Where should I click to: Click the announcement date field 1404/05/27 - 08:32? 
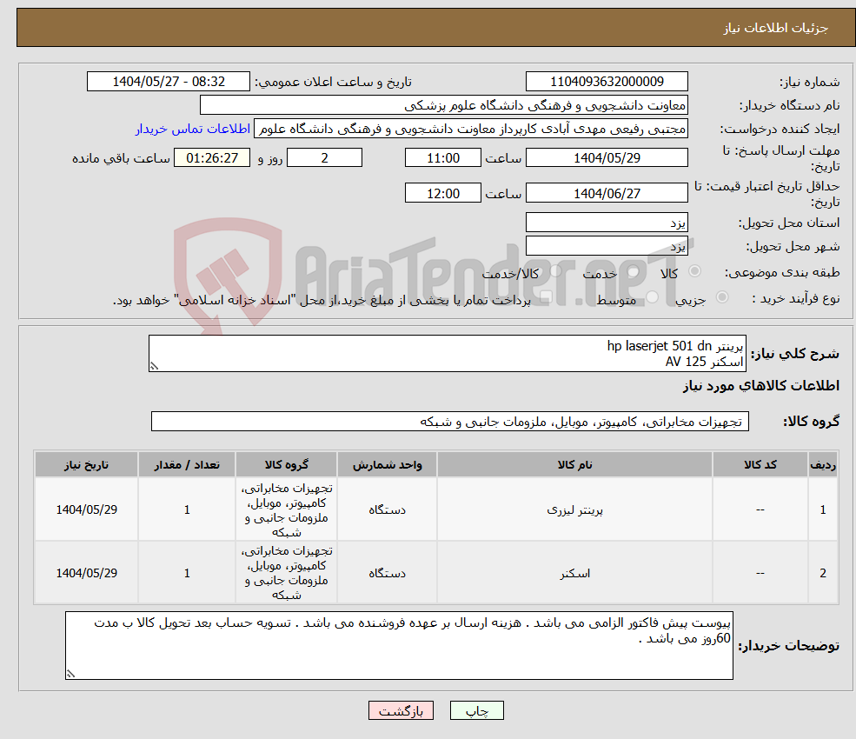click(x=169, y=82)
